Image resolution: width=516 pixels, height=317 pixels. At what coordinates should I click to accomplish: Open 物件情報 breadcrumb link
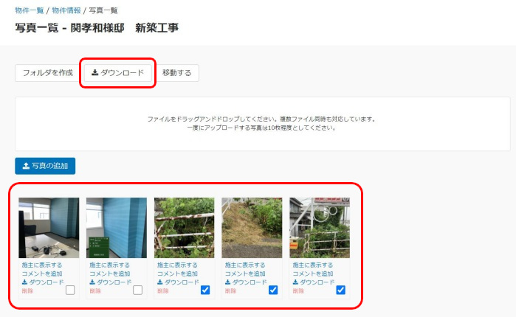pos(66,10)
